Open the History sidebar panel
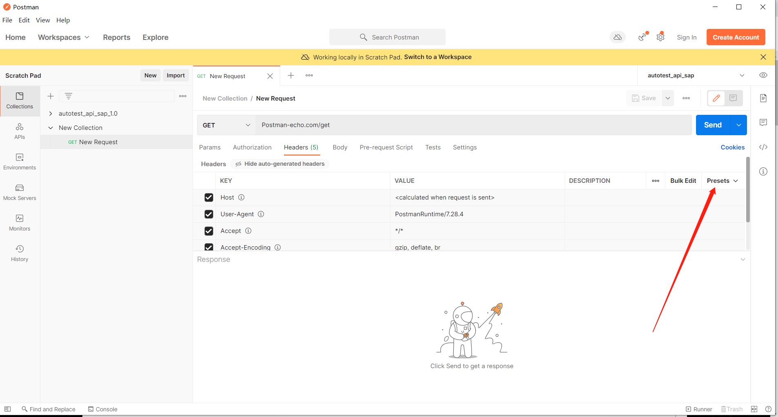The width and height of the screenshot is (778, 417). (x=20, y=253)
